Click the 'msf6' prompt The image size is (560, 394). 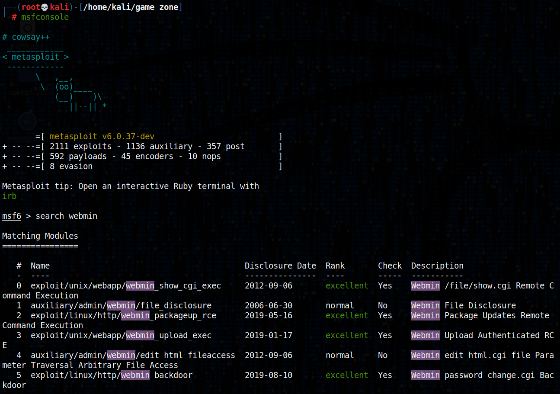(12, 216)
